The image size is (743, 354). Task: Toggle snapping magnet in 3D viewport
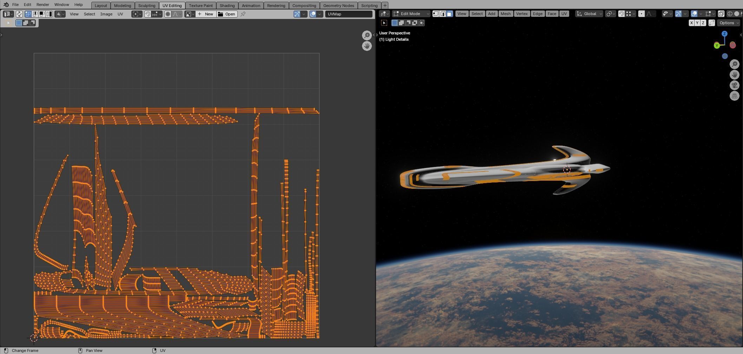click(x=622, y=14)
